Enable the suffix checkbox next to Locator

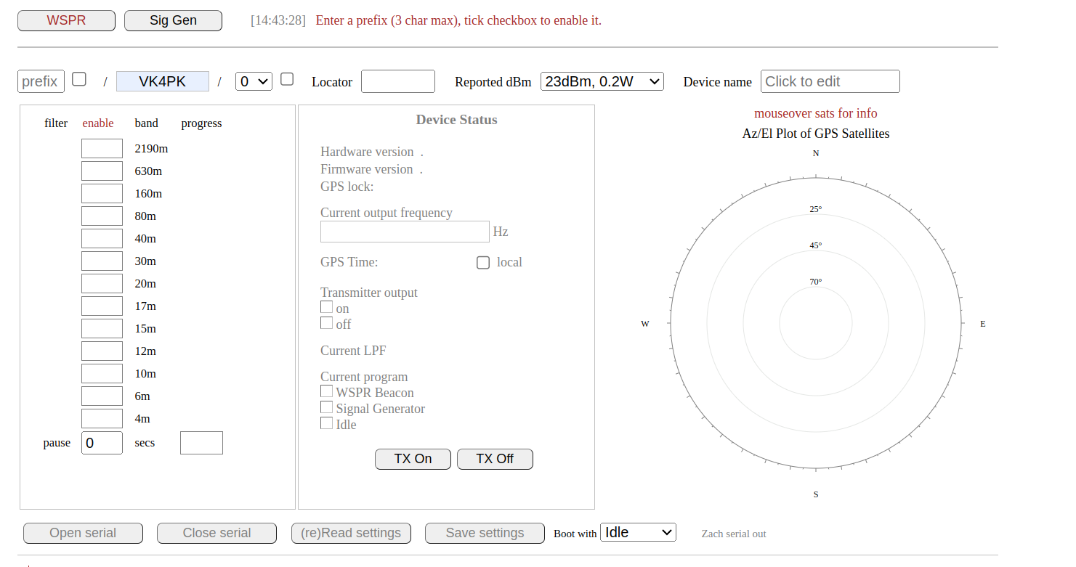pos(287,79)
